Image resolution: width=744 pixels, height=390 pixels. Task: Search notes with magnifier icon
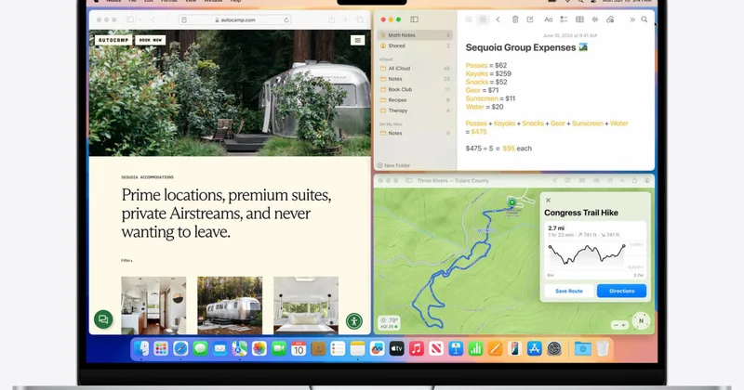pos(644,19)
